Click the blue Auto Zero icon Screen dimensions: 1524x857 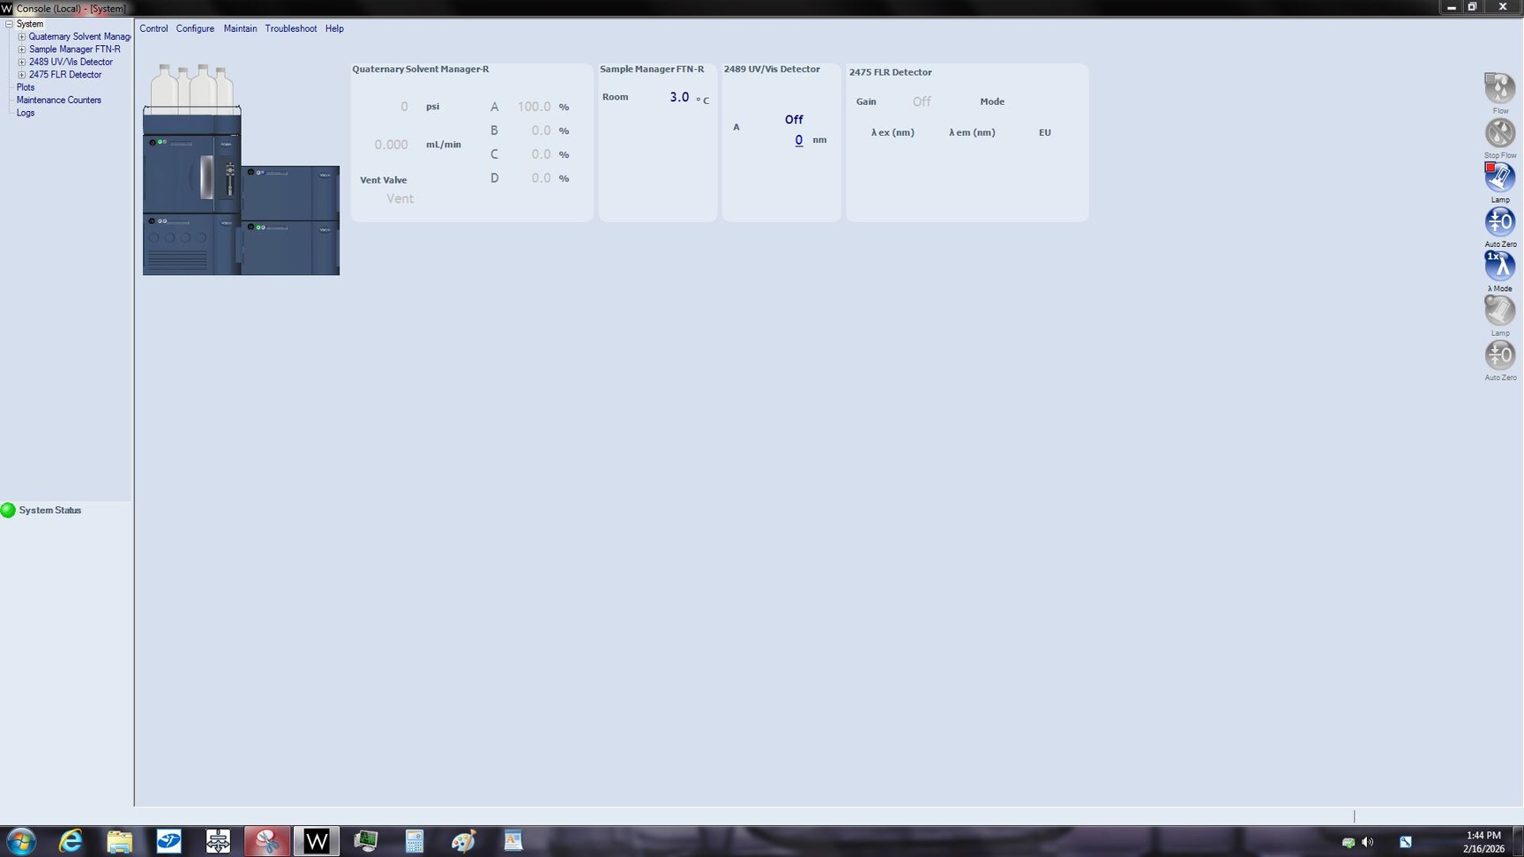(1499, 221)
